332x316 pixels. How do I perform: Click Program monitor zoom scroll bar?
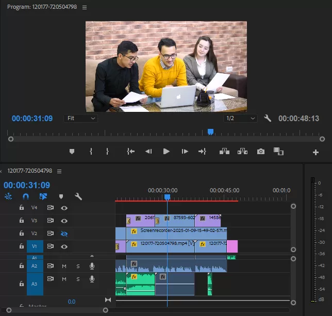(x=167, y=139)
